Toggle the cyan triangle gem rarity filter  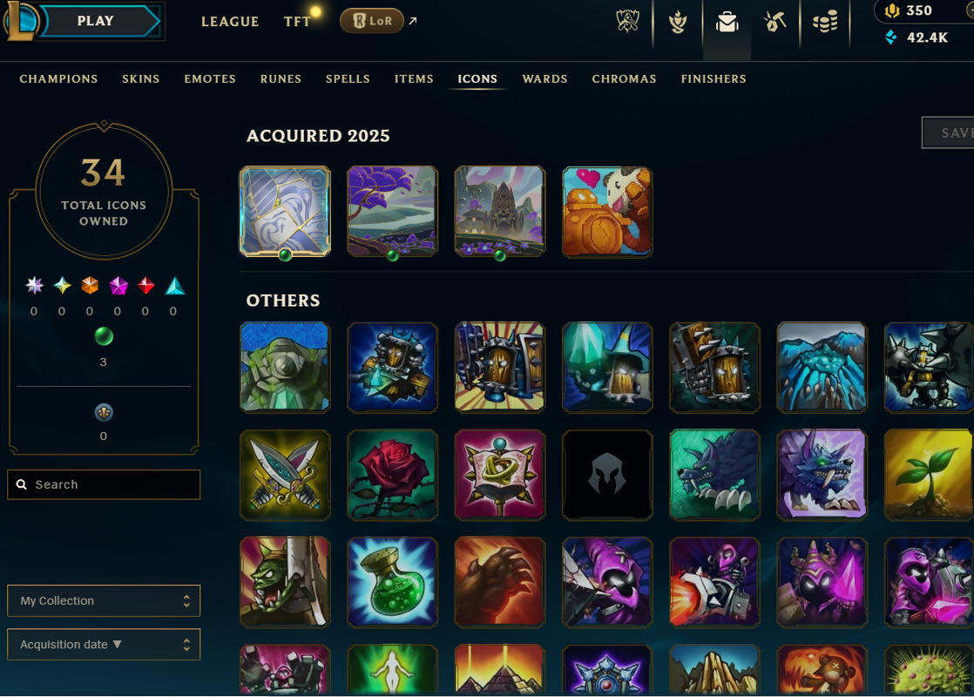(x=175, y=286)
